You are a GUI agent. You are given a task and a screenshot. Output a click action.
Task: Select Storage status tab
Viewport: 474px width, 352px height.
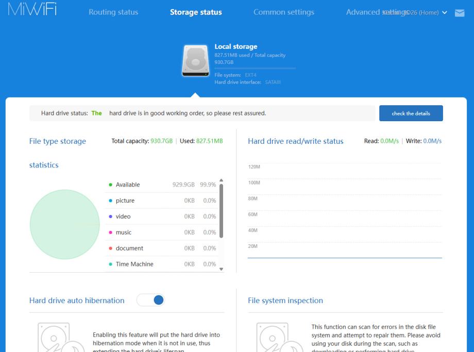(196, 12)
